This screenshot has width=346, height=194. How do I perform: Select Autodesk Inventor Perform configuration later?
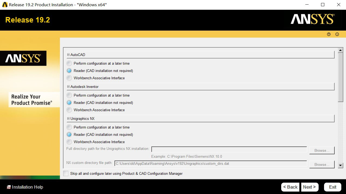coord(69,95)
